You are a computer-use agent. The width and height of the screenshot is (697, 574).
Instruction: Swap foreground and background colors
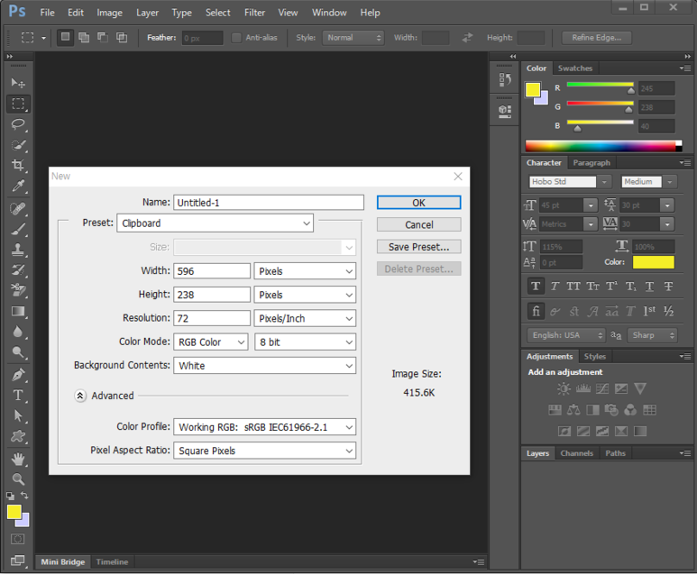(x=25, y=496)
